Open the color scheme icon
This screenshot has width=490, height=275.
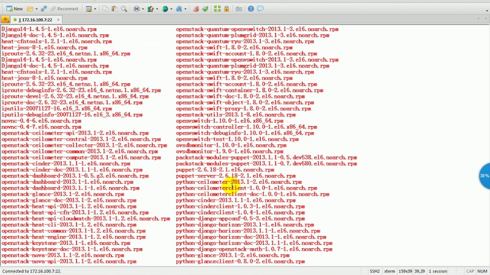pos(151,8)
